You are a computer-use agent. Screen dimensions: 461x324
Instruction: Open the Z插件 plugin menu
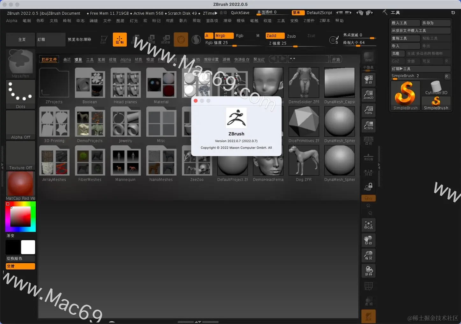tap(309, 21)
